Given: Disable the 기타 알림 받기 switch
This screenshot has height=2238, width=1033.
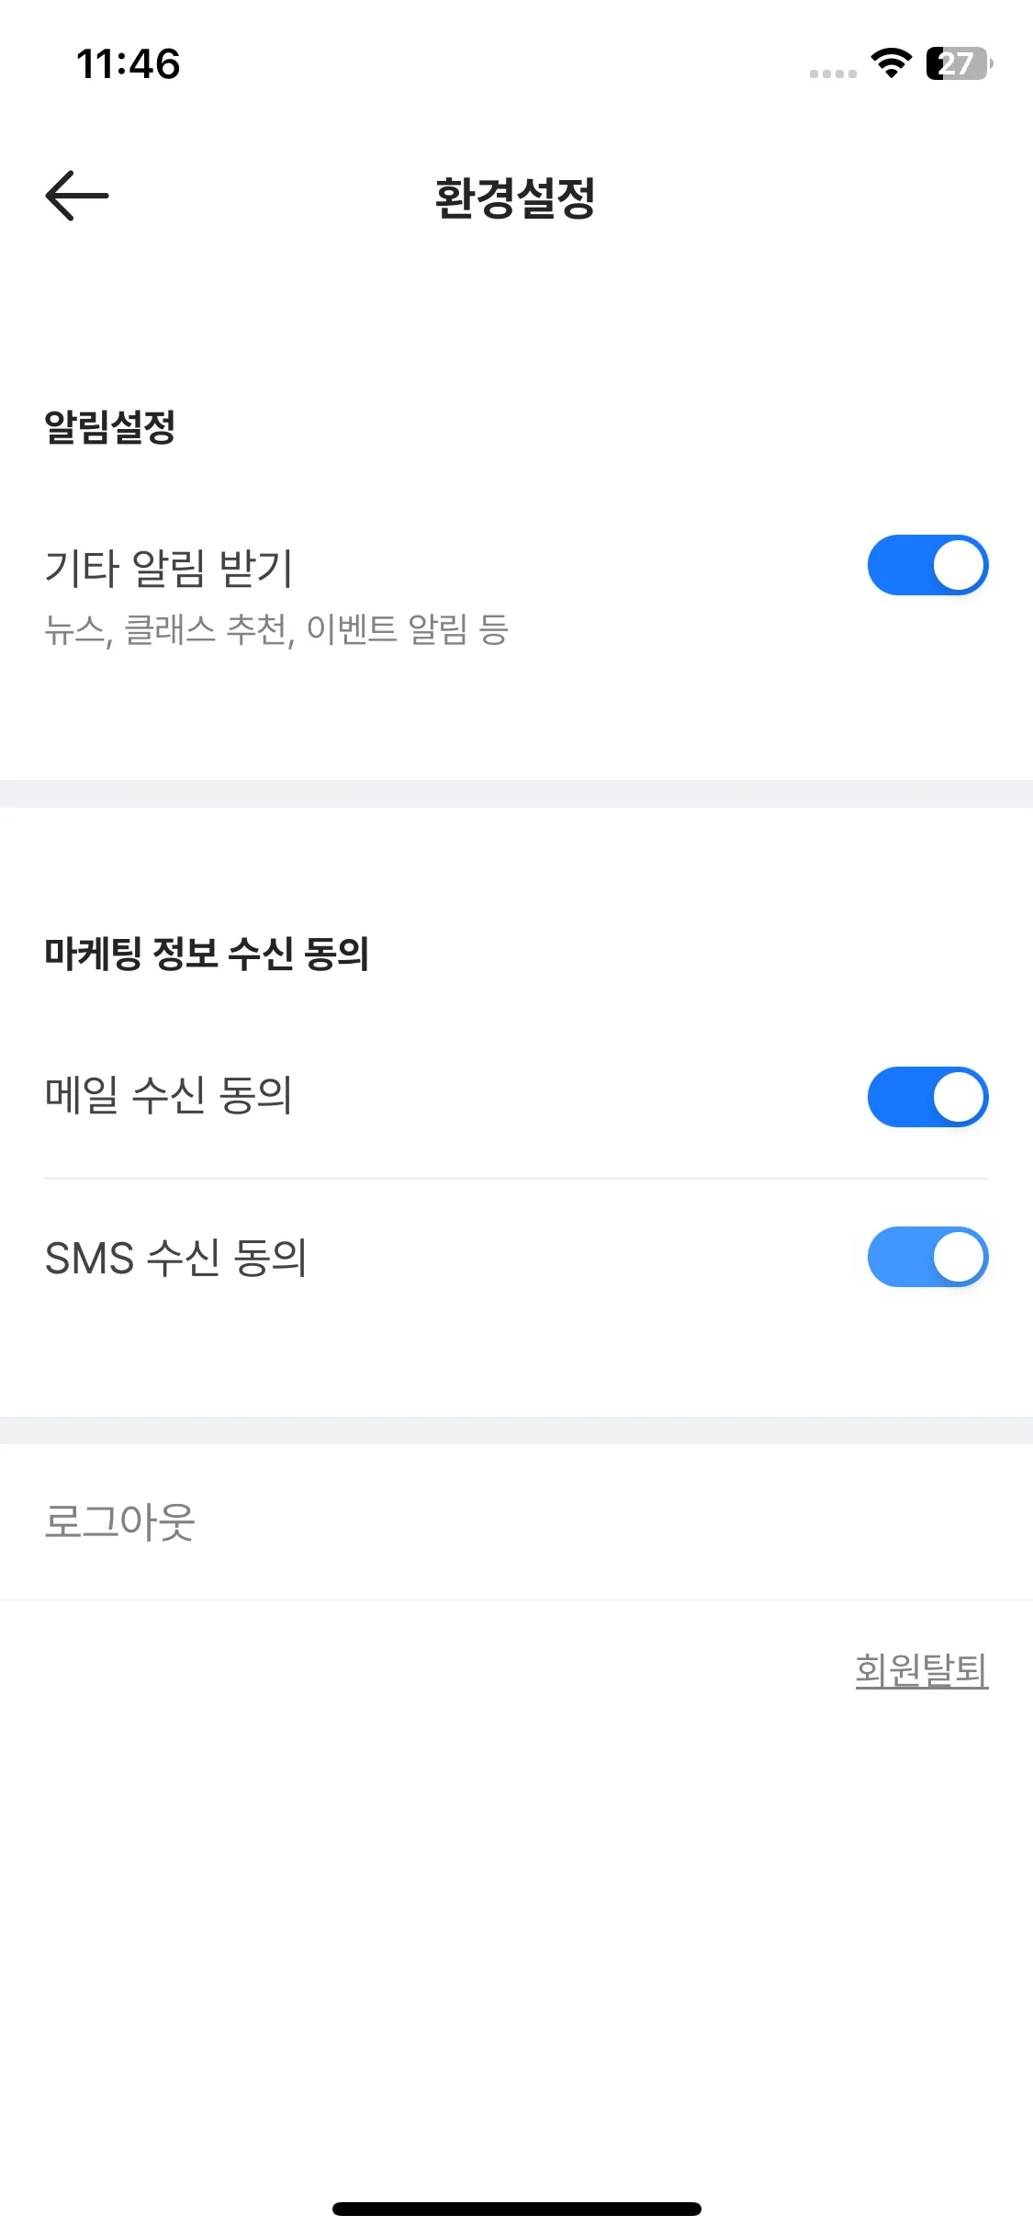Looking at the screenshot, I should [x=927, y=565].
